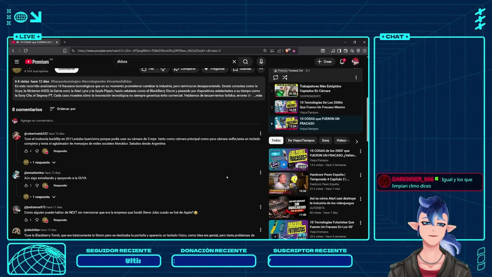Open the browser main menu button
The width and height of the screenshot is (492, 277).
(364, 51)
